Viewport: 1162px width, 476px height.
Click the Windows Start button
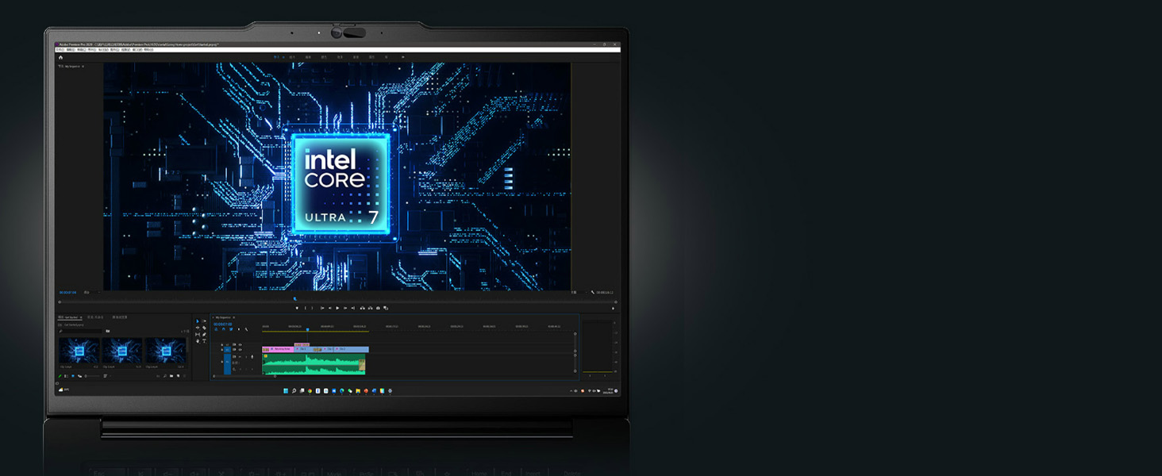click(x=286, y=390)
